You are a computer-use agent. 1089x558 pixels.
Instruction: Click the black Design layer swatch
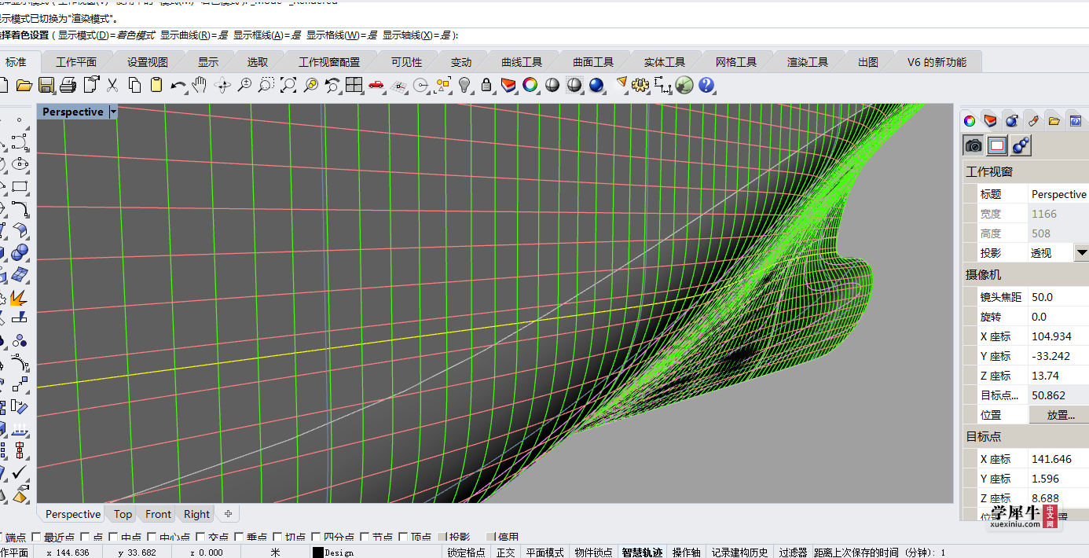pos(318,552)
